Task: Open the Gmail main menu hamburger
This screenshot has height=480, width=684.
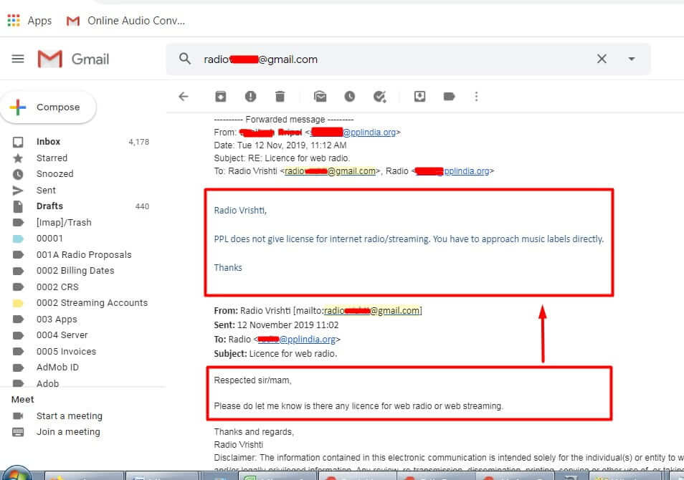Action: click(x=18, y=59)
